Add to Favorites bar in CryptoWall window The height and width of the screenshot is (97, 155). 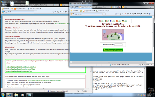tap(12, 9)
